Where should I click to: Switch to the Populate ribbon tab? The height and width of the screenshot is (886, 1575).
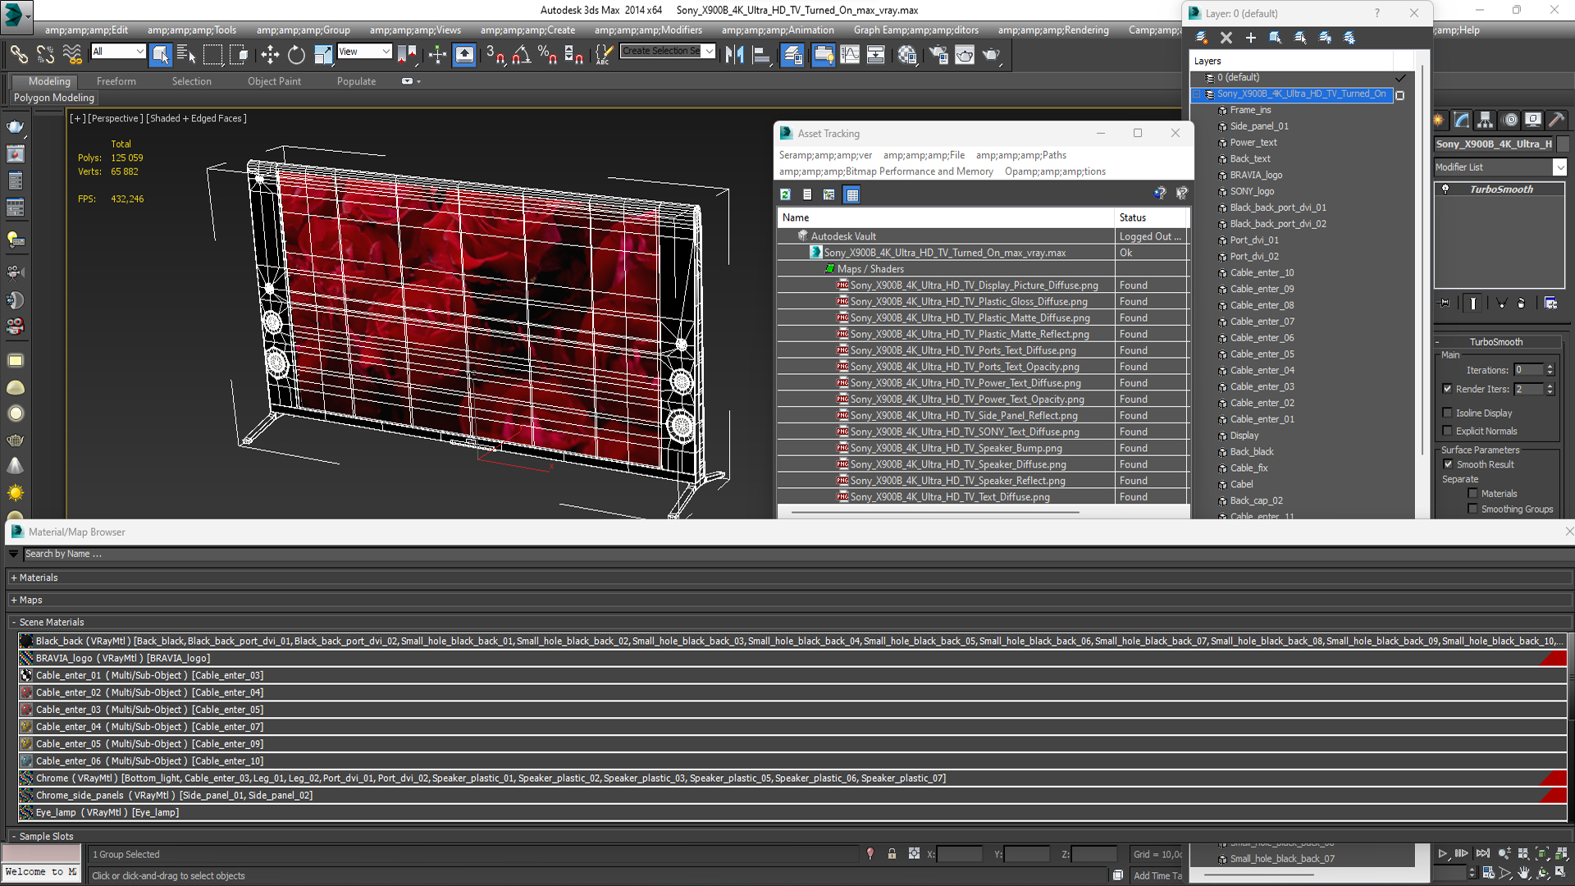(356, 81)
